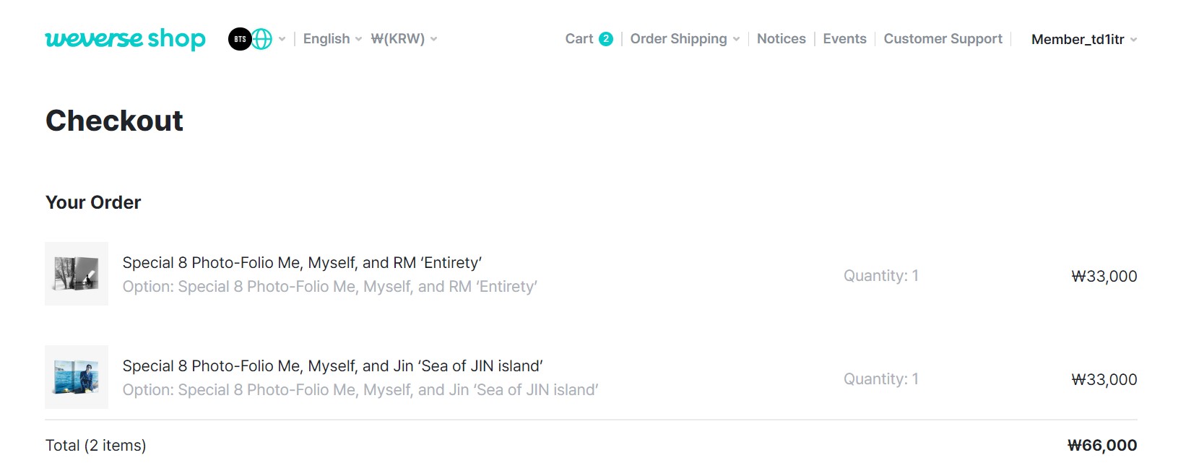
Task: Go to the Cart page
Action: coord(579,39)
